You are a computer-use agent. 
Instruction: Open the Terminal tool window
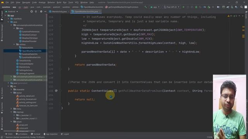(36, 134)
